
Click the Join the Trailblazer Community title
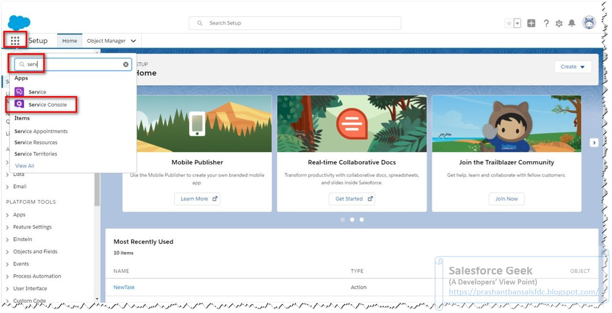tap(506, 163)
